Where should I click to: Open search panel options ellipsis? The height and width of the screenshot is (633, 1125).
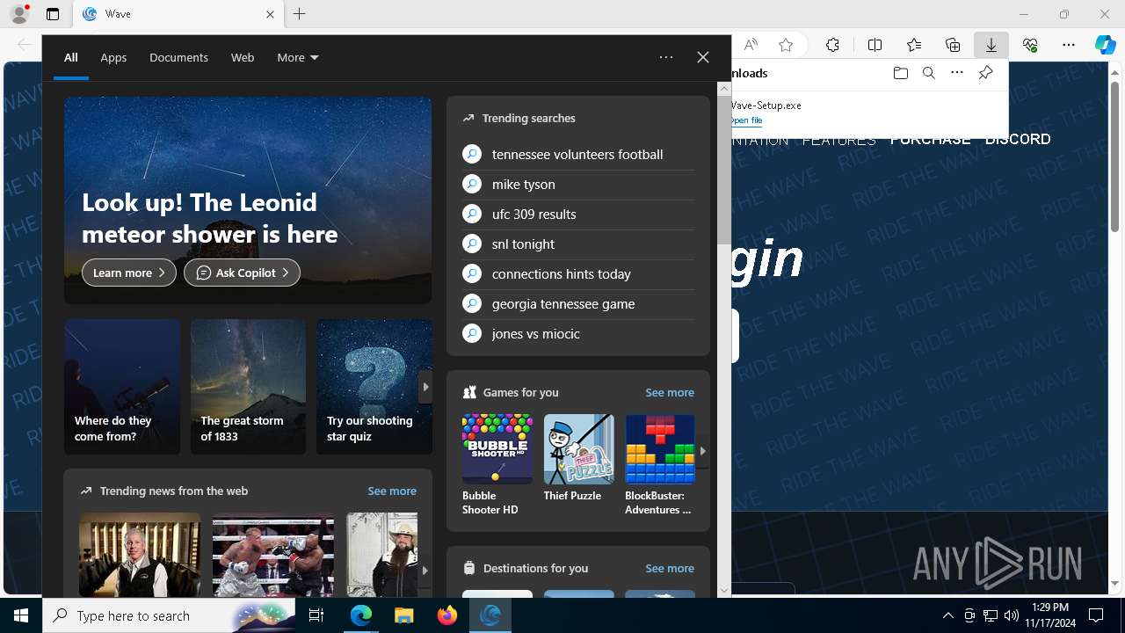click(x=666, y=57)
